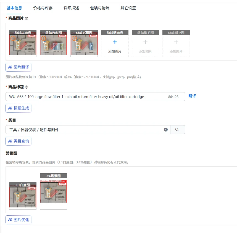
Task: Click the AI 图片翻译 icon button
Action: (x=18, y=67)
